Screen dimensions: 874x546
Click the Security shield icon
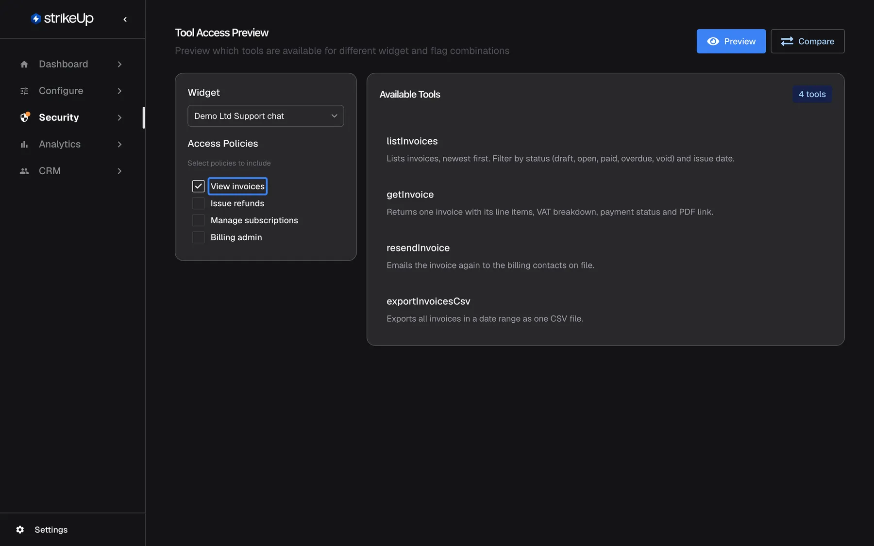point(25,117)
